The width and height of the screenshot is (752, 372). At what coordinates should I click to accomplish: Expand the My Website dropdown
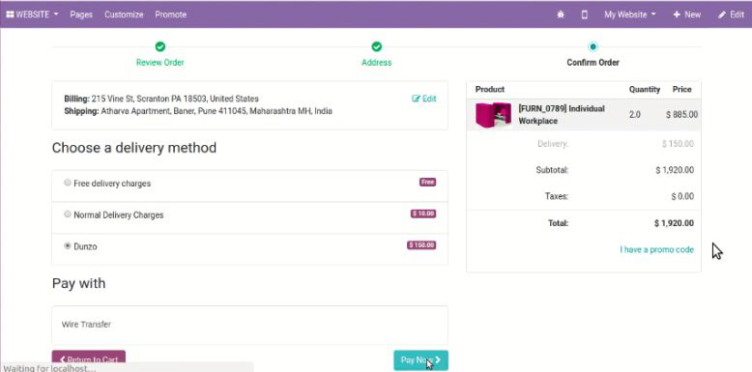click(x=629, y=14)
